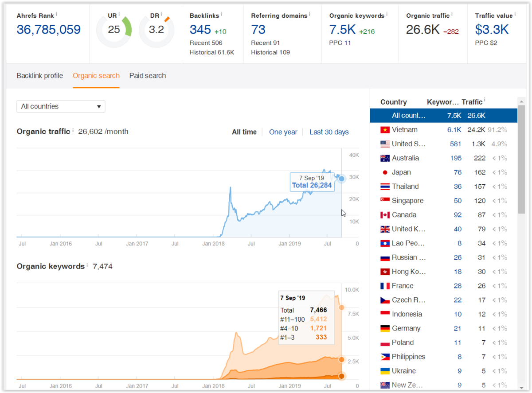Show the Last 30 days range

tap(329, 132)
